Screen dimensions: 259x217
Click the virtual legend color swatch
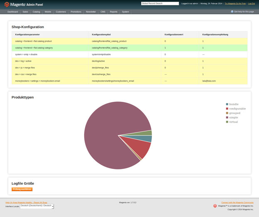[x=227, y=122]
